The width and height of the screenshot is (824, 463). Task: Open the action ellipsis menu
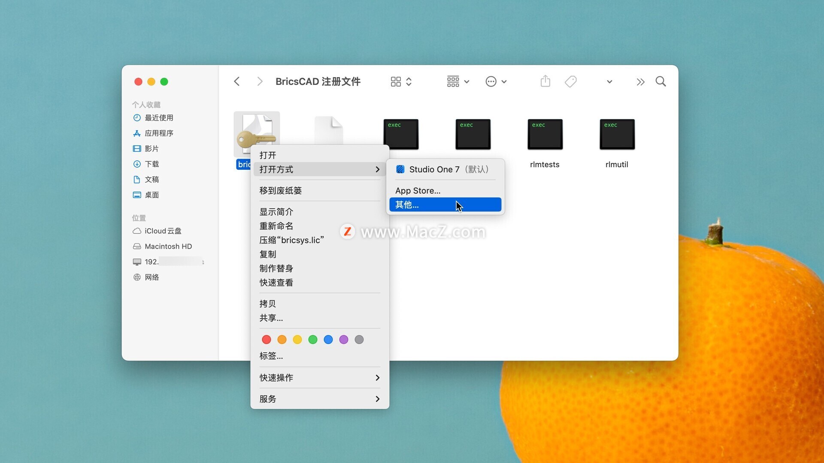(x=496, y=81)
